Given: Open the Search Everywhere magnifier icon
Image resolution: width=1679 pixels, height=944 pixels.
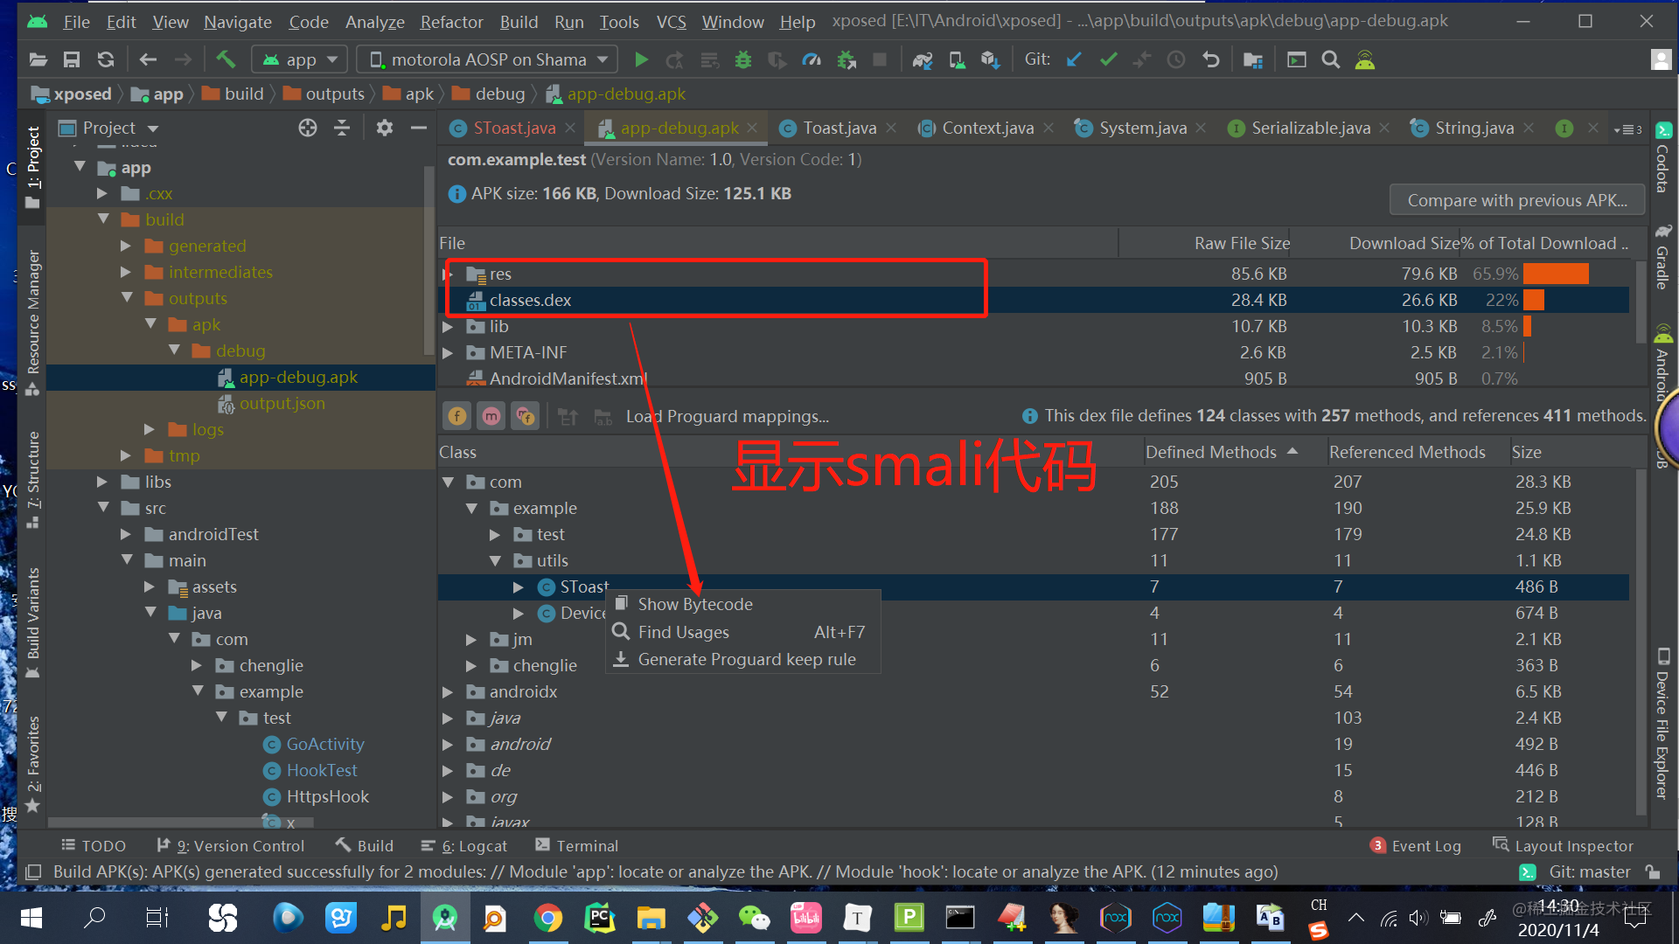Looking at the screenshot, I should (x=1330, y=59).
